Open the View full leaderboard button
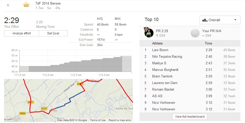Screen dimensions: 245x123 pyautogui.click(x=190, y=117)
